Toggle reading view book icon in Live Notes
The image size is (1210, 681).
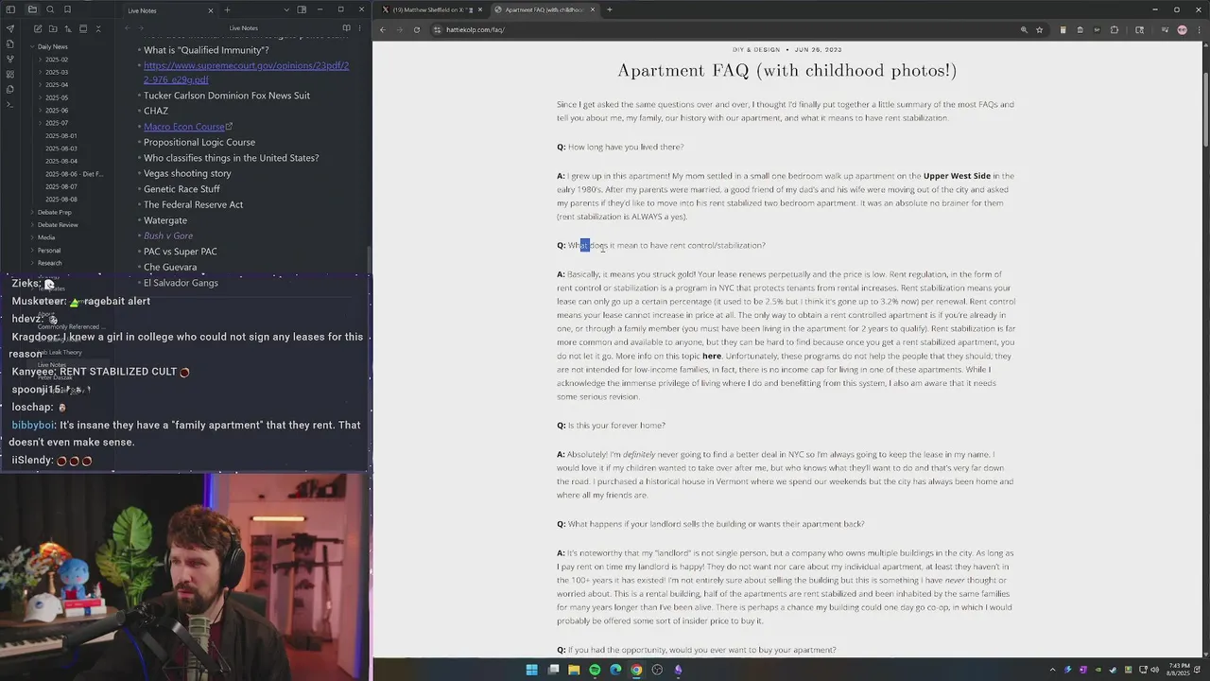[x=346, y=28]
